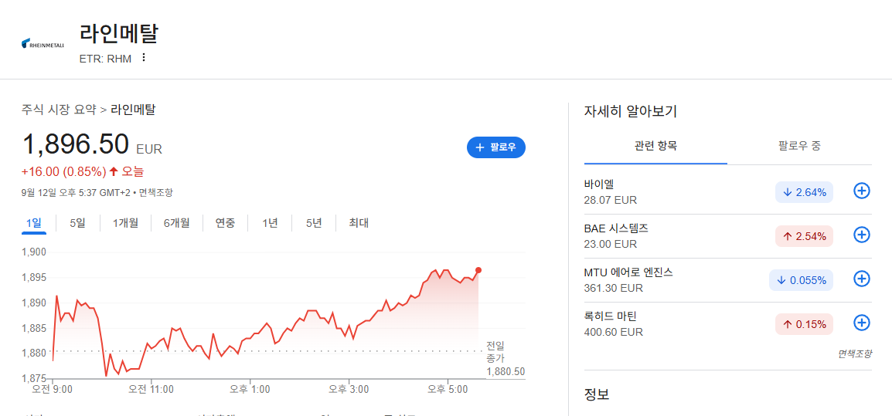Image resolution: width=892 pixels, height=416 pixels.
Task: Select the 5일 chart range
Action: 77,223
